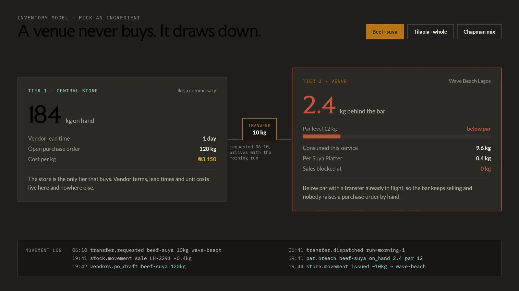Click the Tier 1 · Central Store heading
Viewport: 519px width, 291px height.
click(x=63, y=91)
